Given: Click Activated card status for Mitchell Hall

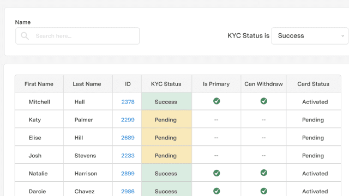Looking at the screenshot, I should point(315,102).
